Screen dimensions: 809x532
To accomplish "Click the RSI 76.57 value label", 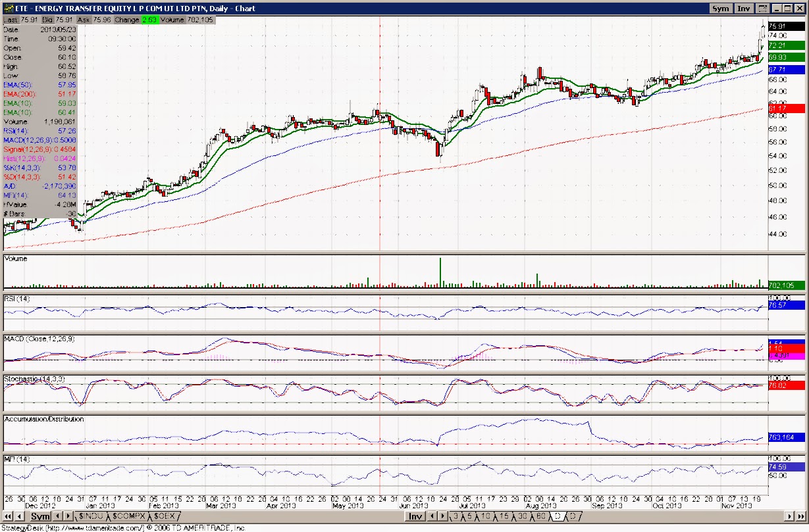I will [786, 305].
